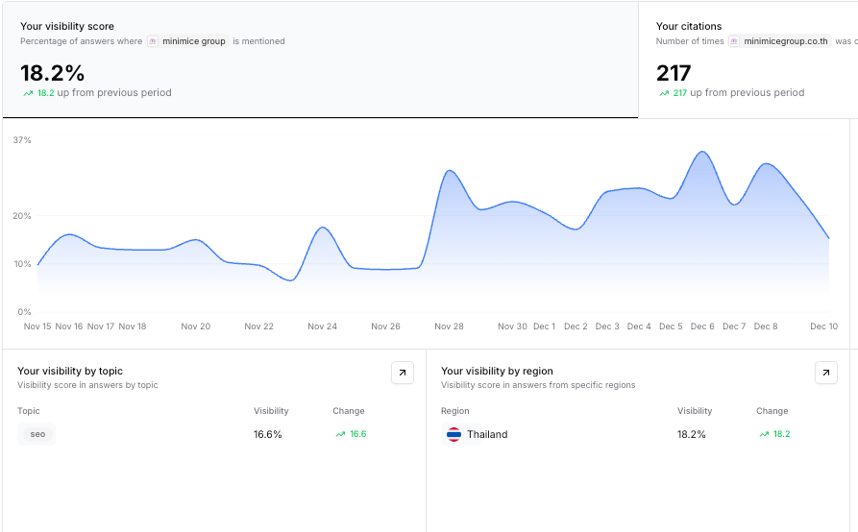This screenshot has width=858, height=532.
Task: Click the minimicegroup.co.th domain favicon
Action: tap(734, 41)
